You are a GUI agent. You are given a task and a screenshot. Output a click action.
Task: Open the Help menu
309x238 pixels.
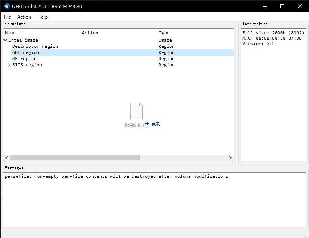click(42, 17)
